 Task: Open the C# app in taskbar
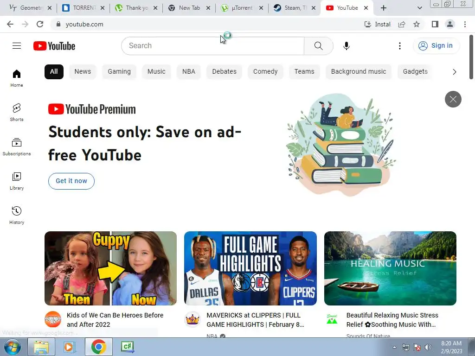point(127,347)
